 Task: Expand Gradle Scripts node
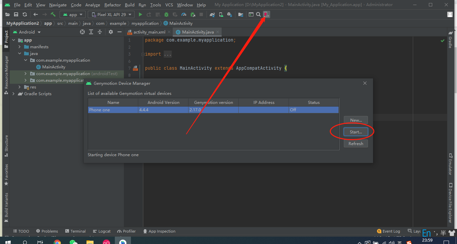tap(14, 94)
